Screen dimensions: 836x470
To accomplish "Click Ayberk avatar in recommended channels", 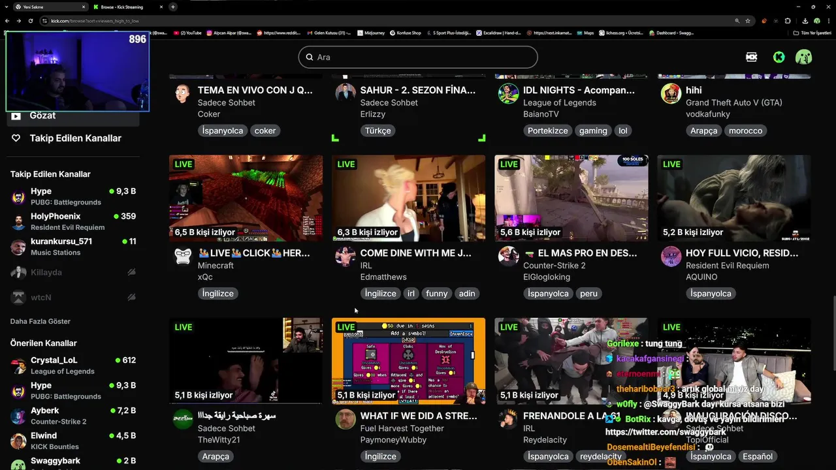I will click(19, 416).
